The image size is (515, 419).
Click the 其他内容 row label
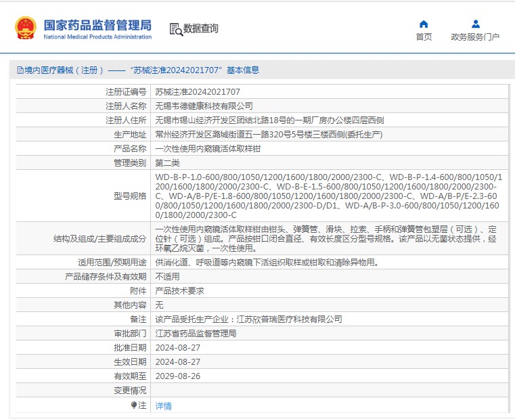pyautogui.click(x=130, y=305)
